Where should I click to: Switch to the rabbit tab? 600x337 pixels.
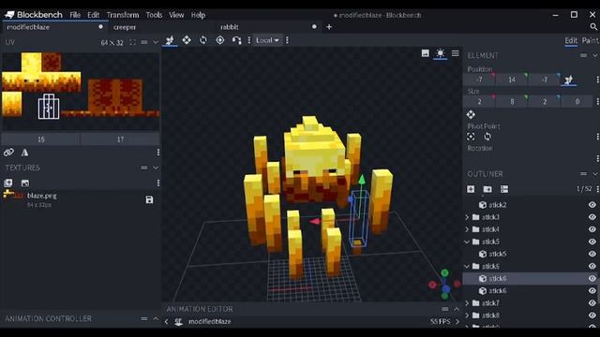[229, 27]
